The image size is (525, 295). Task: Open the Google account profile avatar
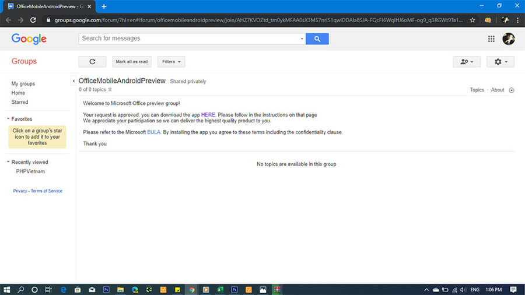click(x=508, y=38)
